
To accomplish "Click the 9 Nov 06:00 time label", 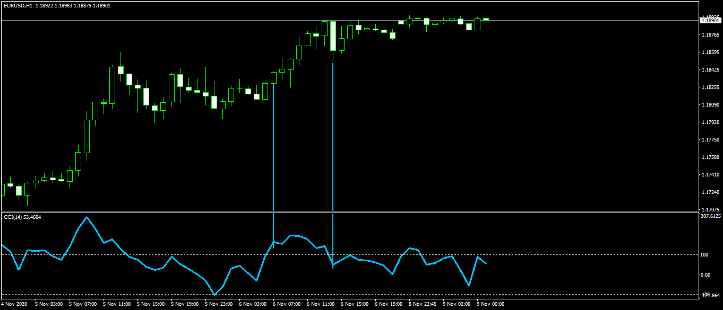I will click(x=490, y=305).
